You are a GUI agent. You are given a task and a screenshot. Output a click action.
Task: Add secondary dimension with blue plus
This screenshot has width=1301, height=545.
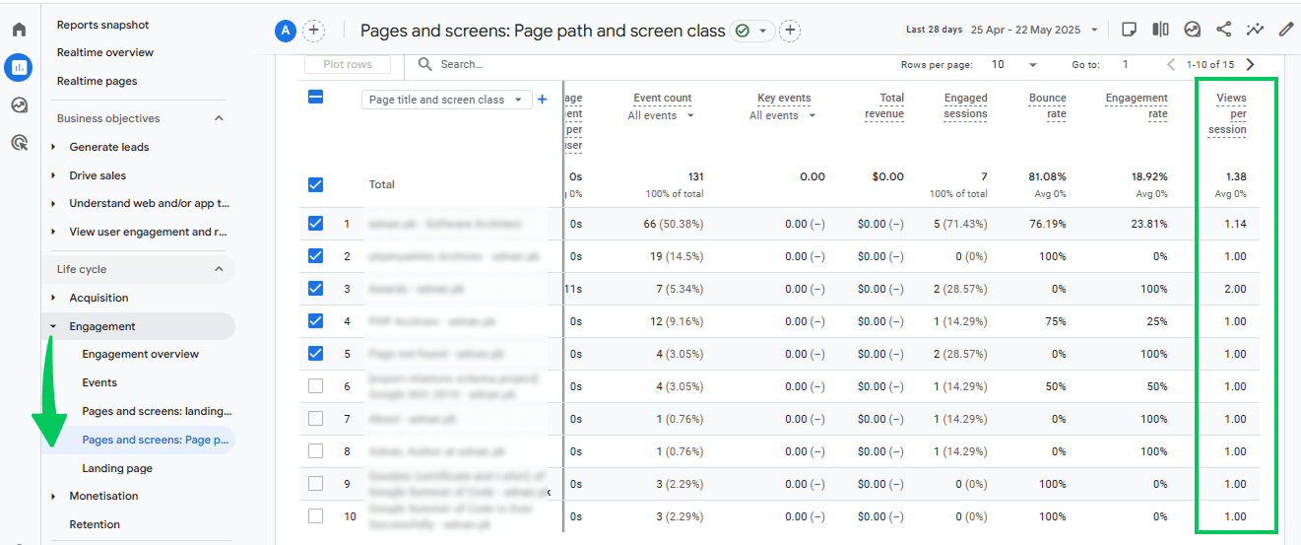(x=542, y=100)
